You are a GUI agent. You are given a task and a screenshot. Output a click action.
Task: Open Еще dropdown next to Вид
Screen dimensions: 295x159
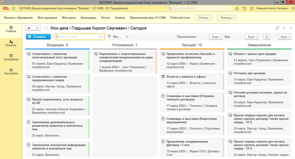(x=252, y=37)
